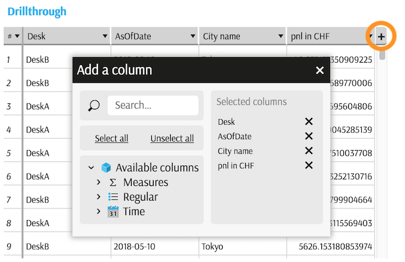Click the DeskA cell in row 6
The width and height of the screenshot is (405, 262).
[x=37, y=176]
